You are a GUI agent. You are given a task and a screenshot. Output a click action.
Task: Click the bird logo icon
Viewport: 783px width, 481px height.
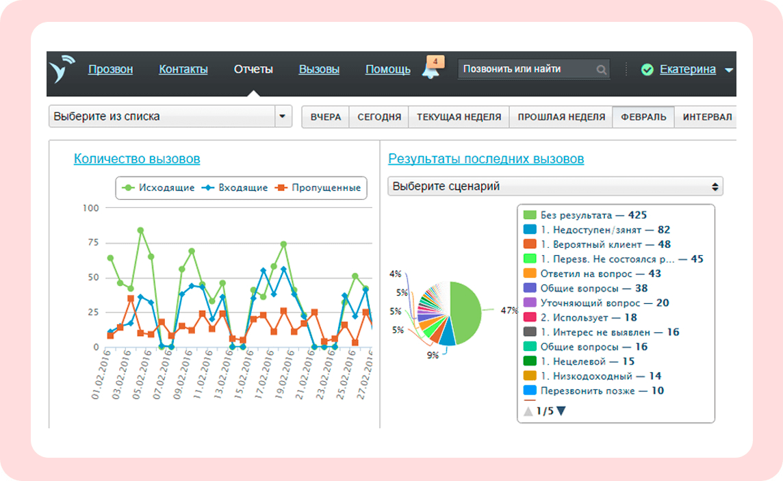coord(62,69)
